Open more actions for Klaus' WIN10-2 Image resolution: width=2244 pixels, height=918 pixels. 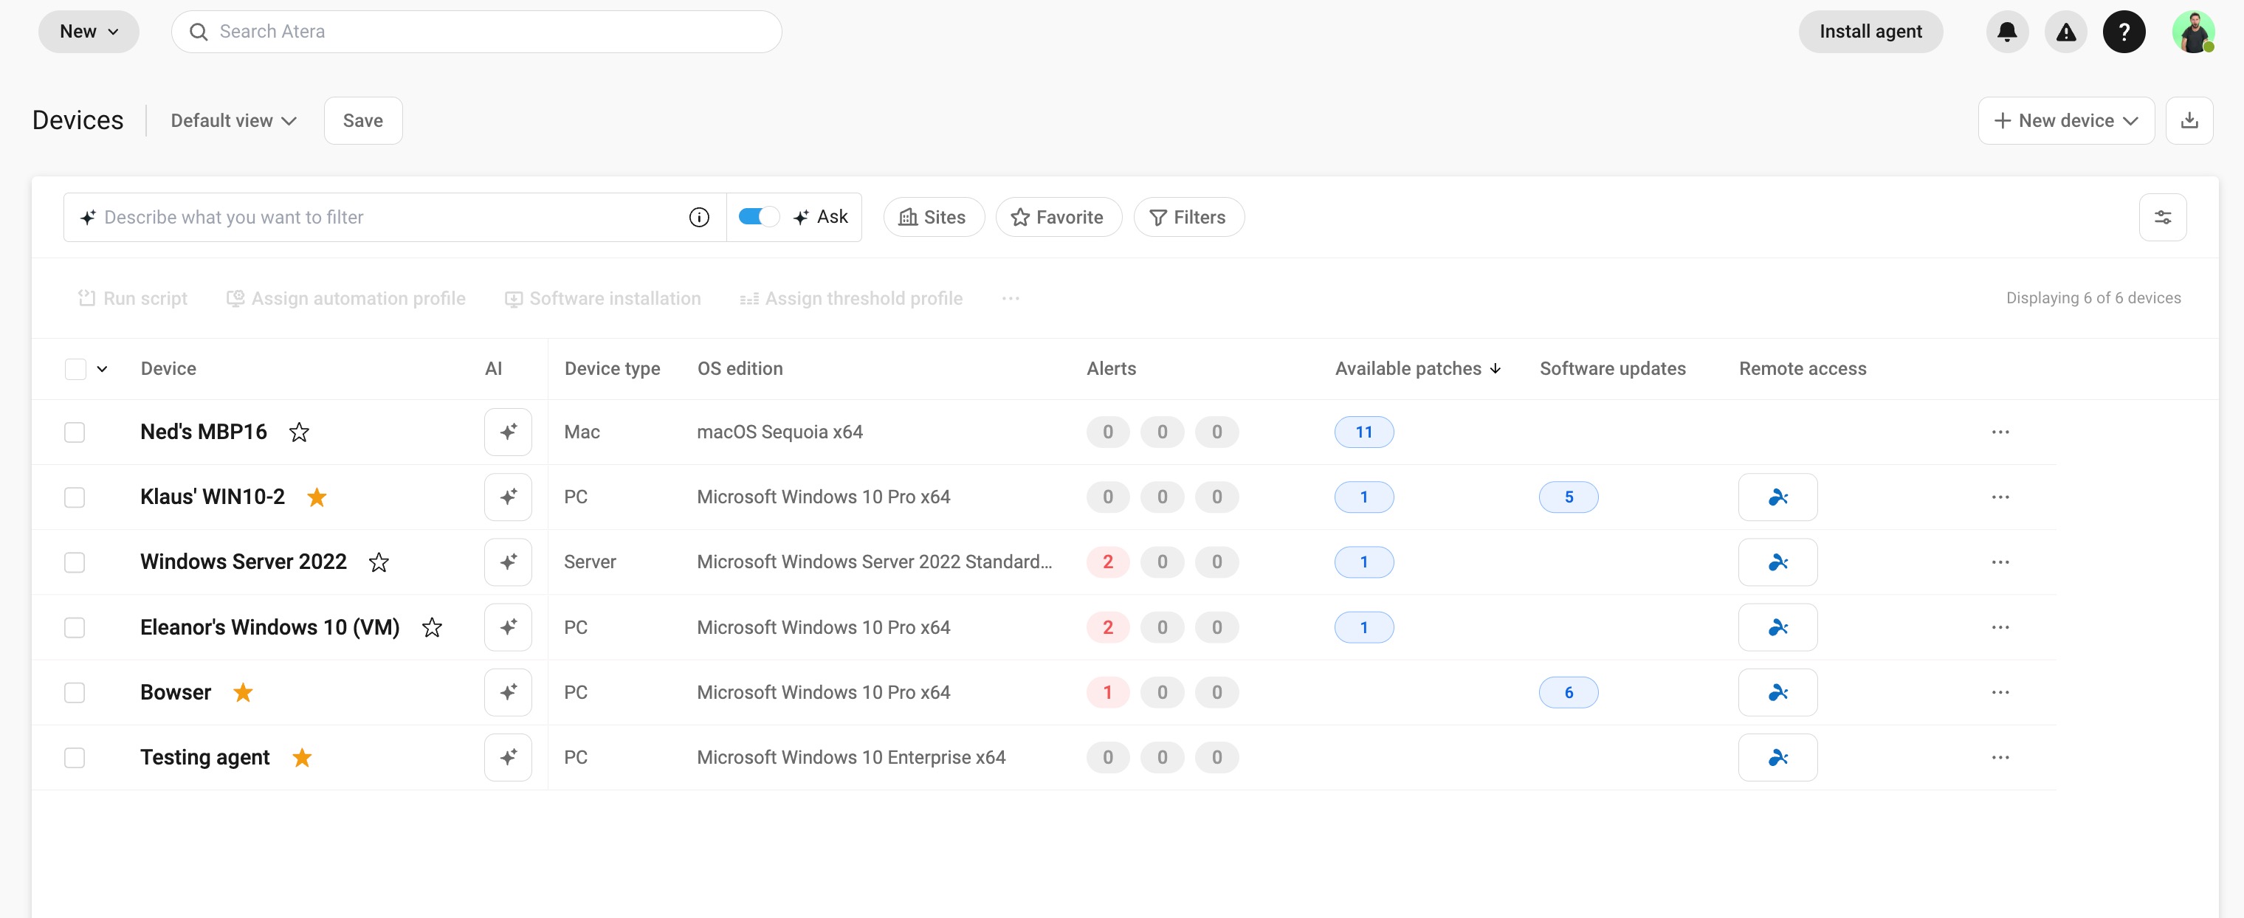(2000, 497)
